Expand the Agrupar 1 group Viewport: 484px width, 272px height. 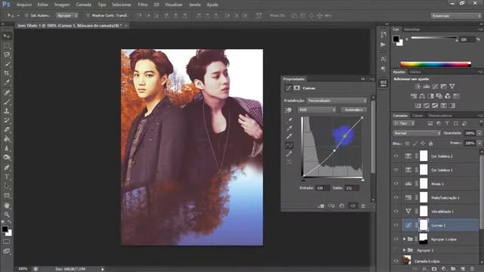tap(404, 250)
